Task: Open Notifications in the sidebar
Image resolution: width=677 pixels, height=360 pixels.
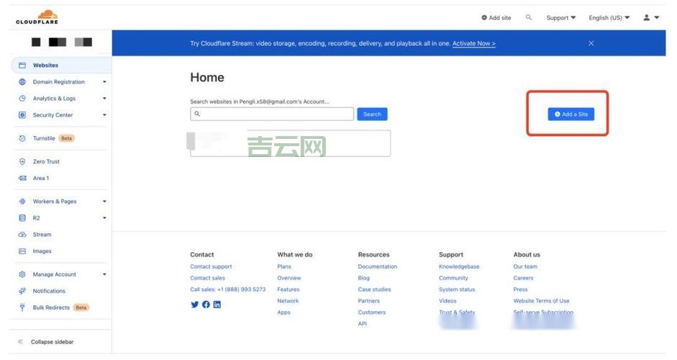Action: coord(49,291)
